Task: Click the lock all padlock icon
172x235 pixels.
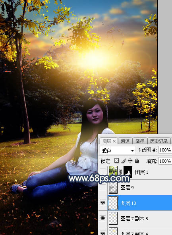Action: pyautogui.click(x=137, y=161)
